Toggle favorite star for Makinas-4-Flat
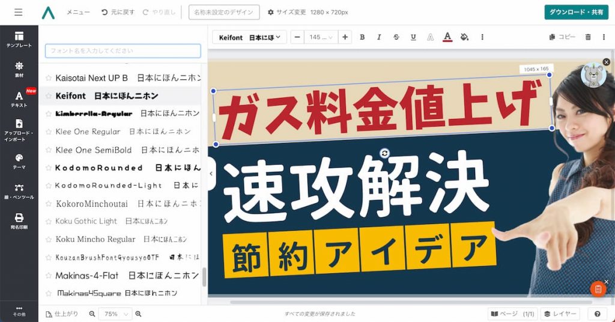This screenshot has height=322, width=615. click(x=49, y=276)
